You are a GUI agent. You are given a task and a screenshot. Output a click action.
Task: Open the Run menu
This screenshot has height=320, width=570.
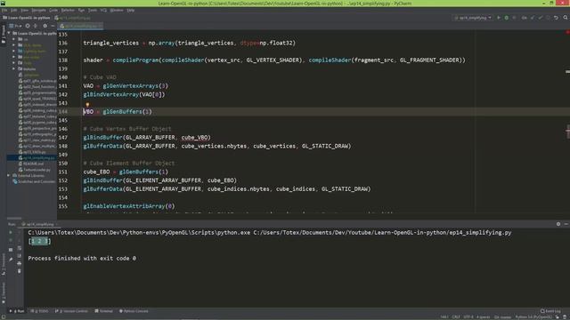tap(81, 10)
